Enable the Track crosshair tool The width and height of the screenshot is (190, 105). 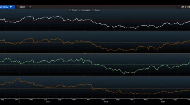click(x=73, y=10)
